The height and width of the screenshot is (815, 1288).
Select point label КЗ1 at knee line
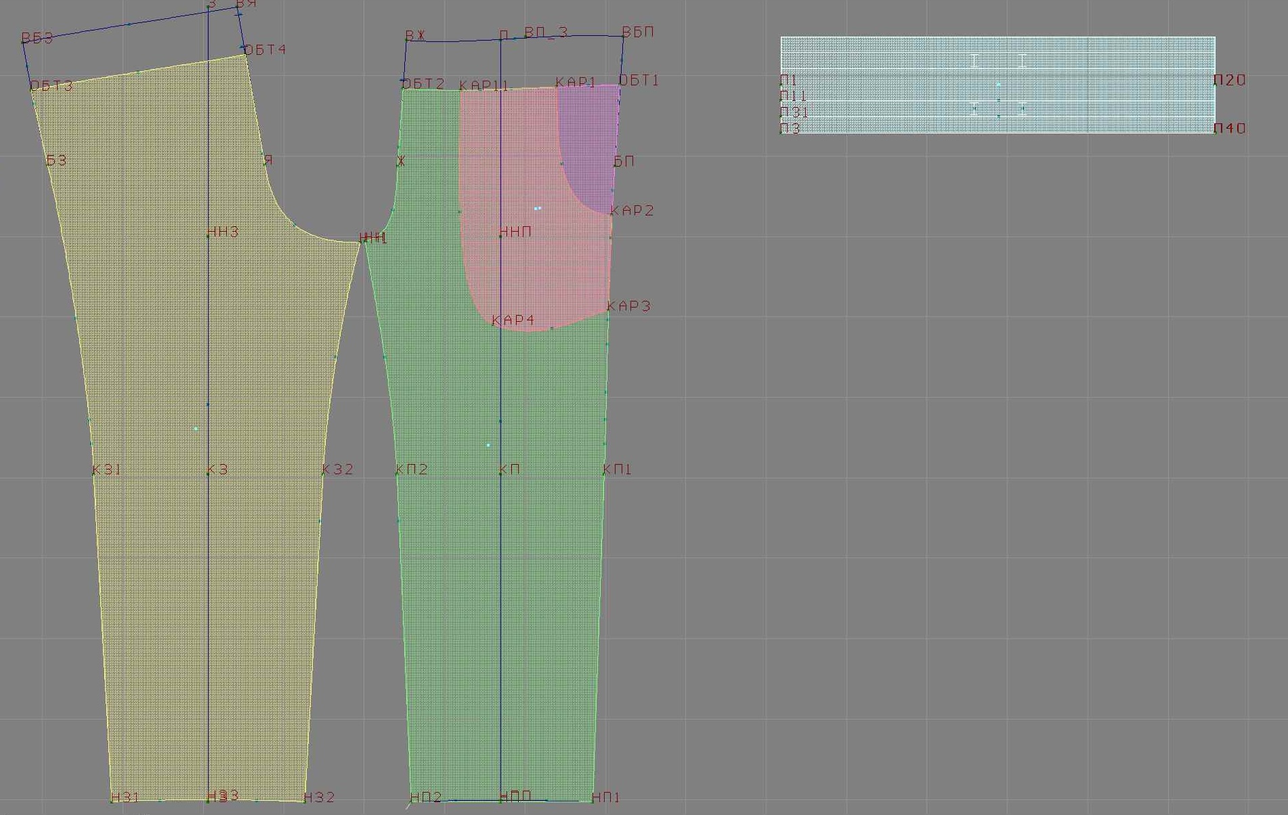coord(106,469)
